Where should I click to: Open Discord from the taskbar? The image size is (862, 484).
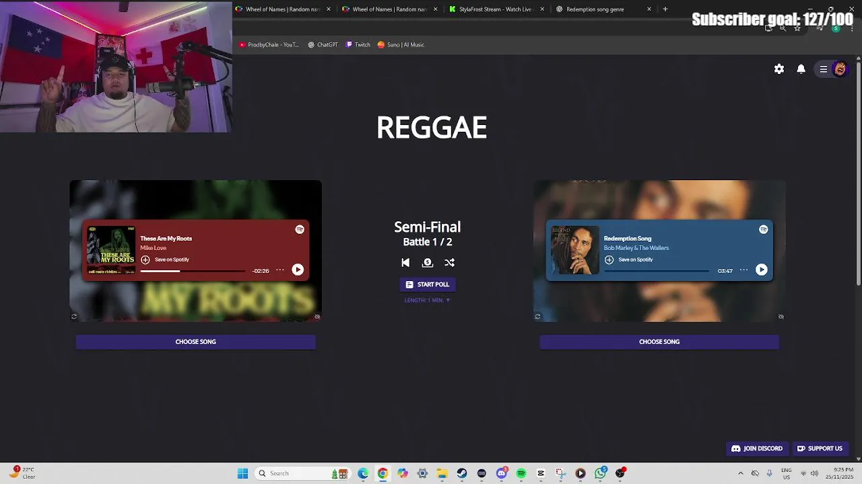tap(501, 473)
